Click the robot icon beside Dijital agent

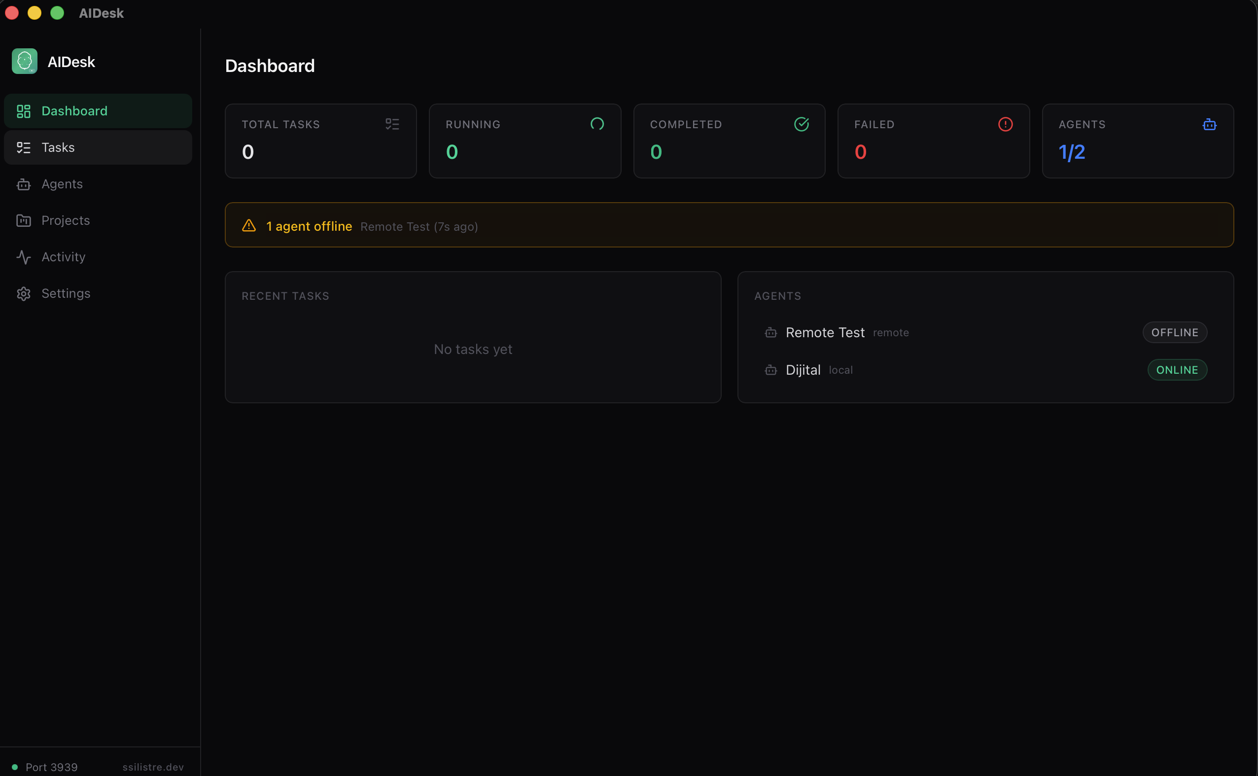click(x=770, y=370)
